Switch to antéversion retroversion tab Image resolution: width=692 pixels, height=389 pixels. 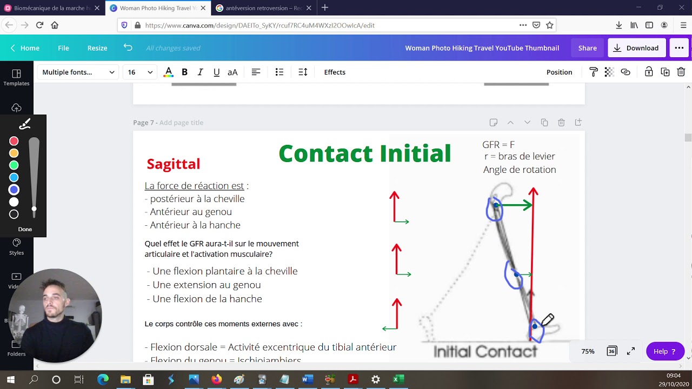click(x=264, y=8)
